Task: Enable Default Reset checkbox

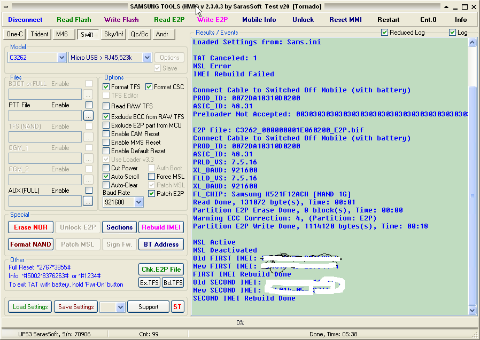Action: [106, 151]
